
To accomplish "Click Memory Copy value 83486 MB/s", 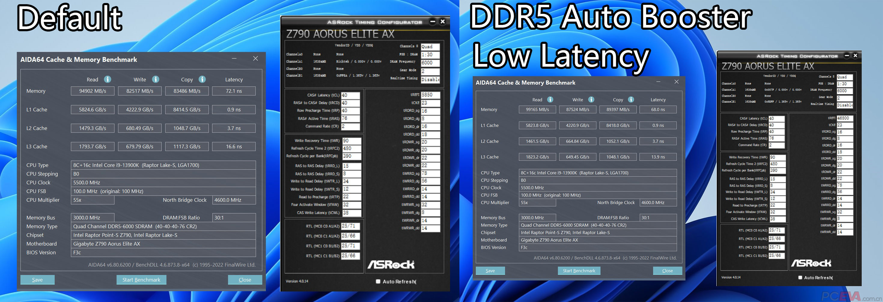I will click(x=187, y=91).
